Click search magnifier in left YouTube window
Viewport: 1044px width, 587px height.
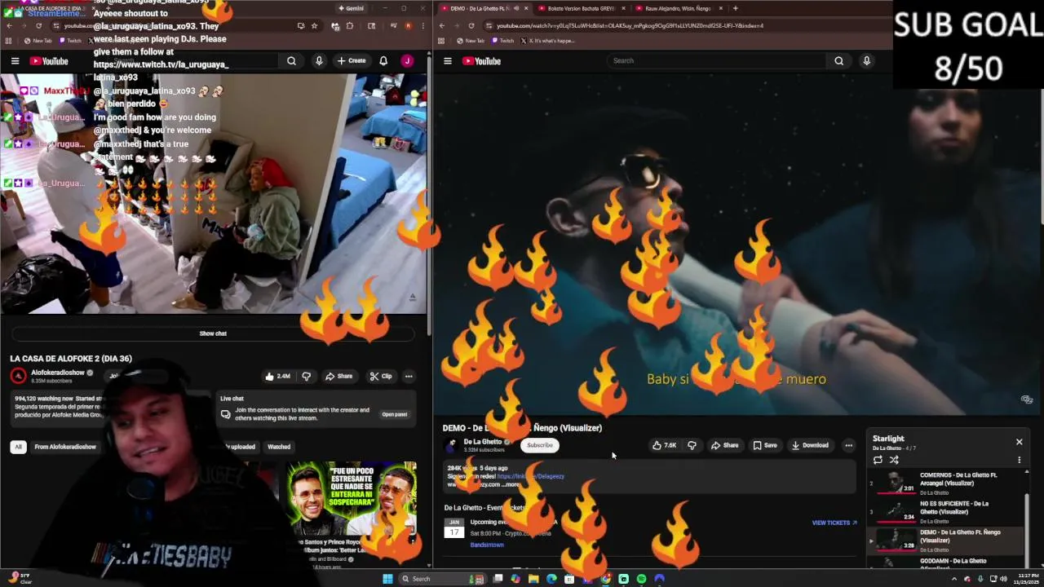pyautogui.click(x=291, y=60)
